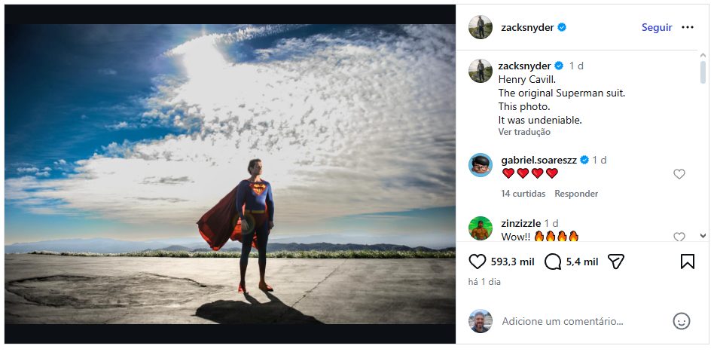The height and width of the screenshot is (358, 714).
Task: Open the zinzizzle profile avatar
Action: click(x=481, y=228)
